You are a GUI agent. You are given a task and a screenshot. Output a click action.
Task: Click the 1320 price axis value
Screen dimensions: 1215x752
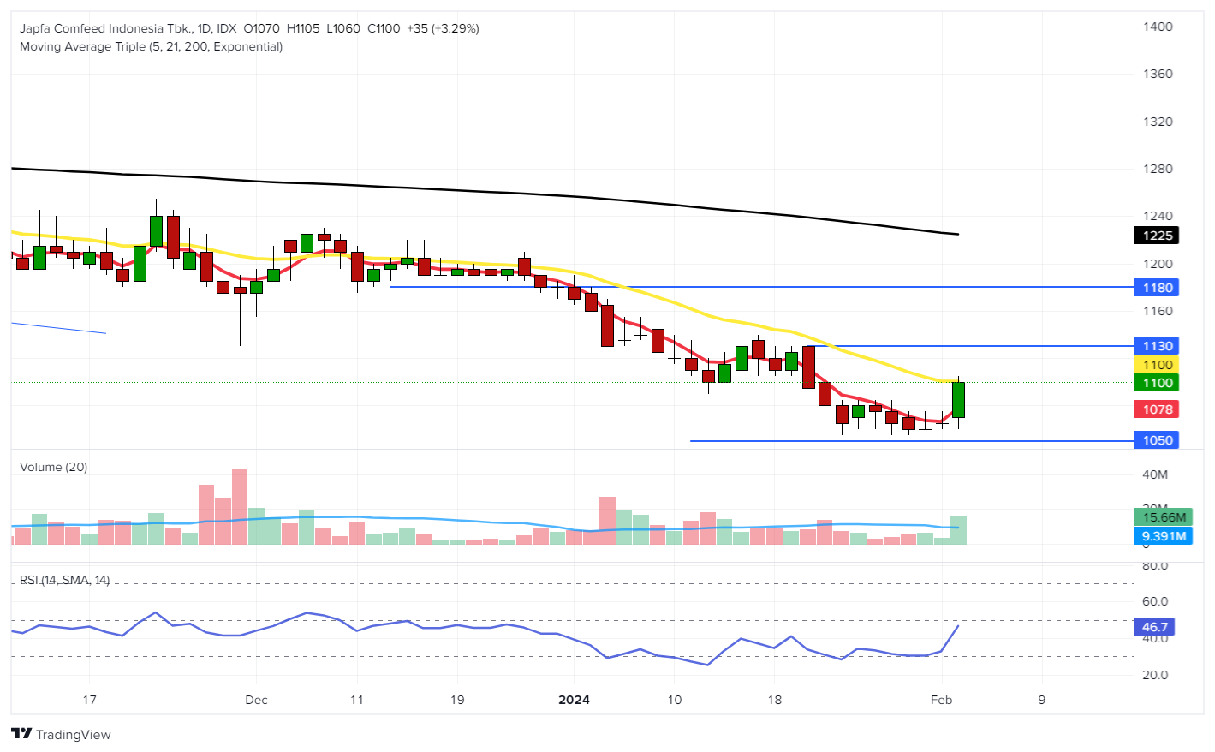(x=1158, y=122)
